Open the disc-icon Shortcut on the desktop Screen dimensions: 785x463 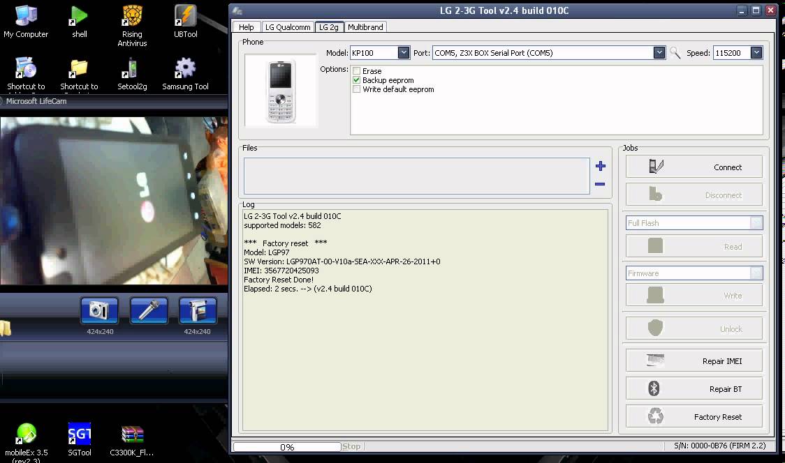[x=26, y=73]
